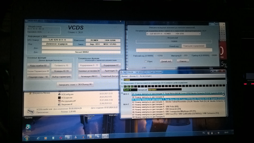The width and height of the screenshot is (254, 143).
Task: Click the Импортер # field showing 031
Action: [x=185, y=56]
